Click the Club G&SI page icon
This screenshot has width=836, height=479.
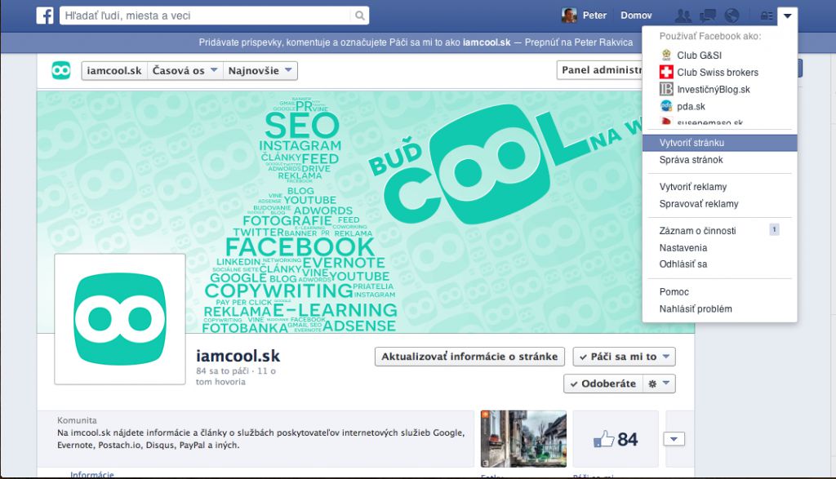666,55
